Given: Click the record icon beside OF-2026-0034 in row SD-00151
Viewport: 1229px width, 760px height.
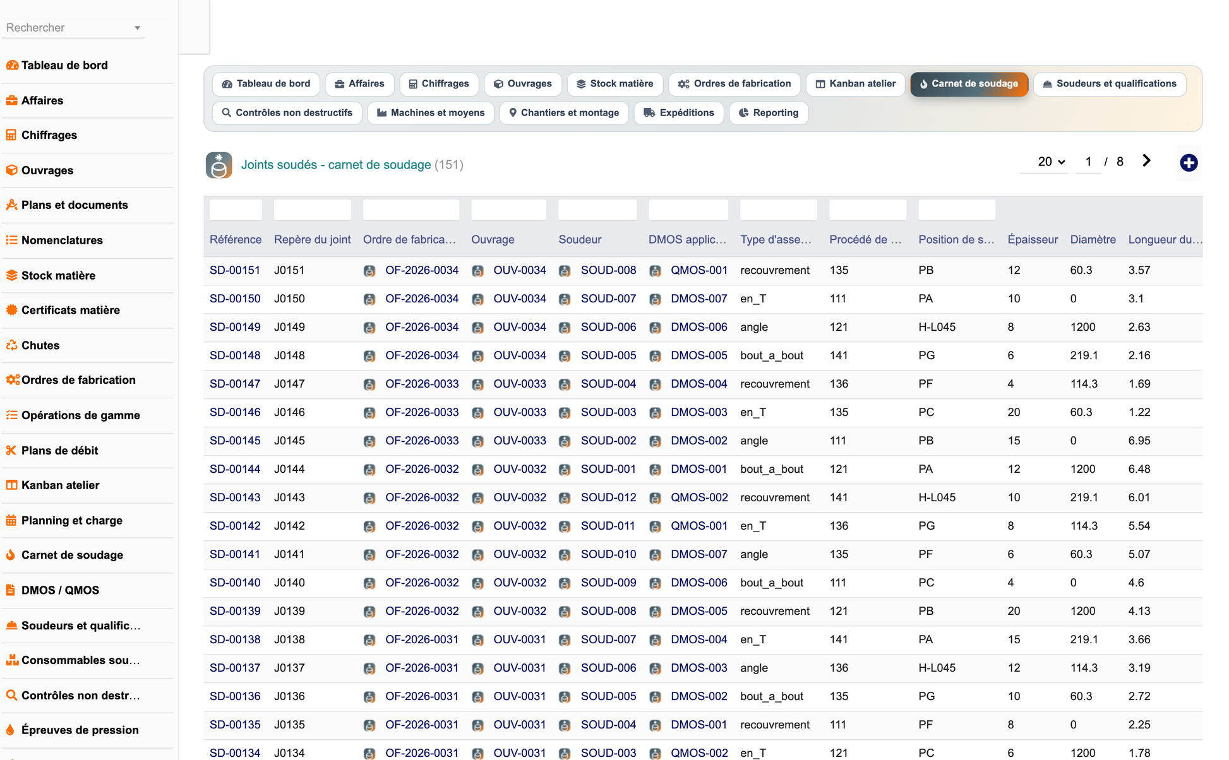Looking at the screenshot, I should pos(369,271).
